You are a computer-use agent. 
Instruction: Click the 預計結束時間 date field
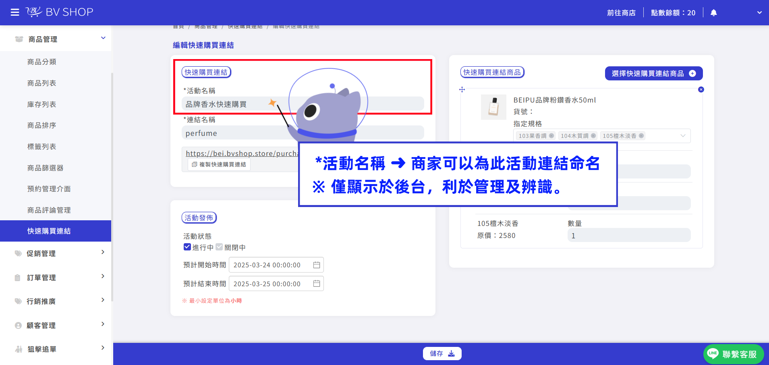point(276,284)
